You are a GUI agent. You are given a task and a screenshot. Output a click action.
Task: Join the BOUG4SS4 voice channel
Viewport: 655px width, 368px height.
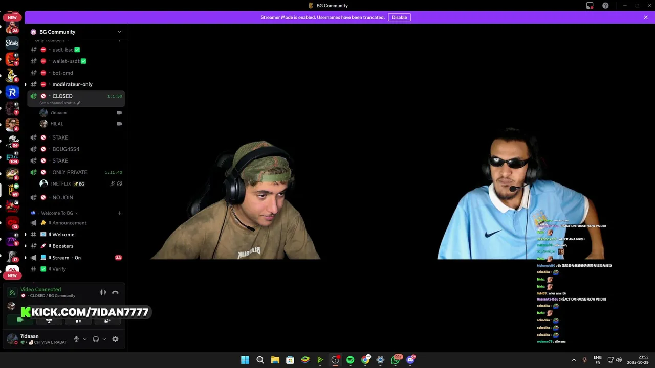(76, 149)
